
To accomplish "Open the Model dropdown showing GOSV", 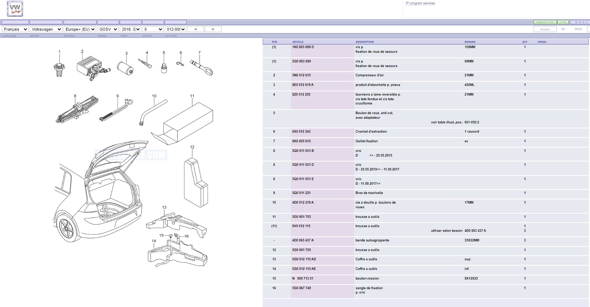I will (108, 29).
